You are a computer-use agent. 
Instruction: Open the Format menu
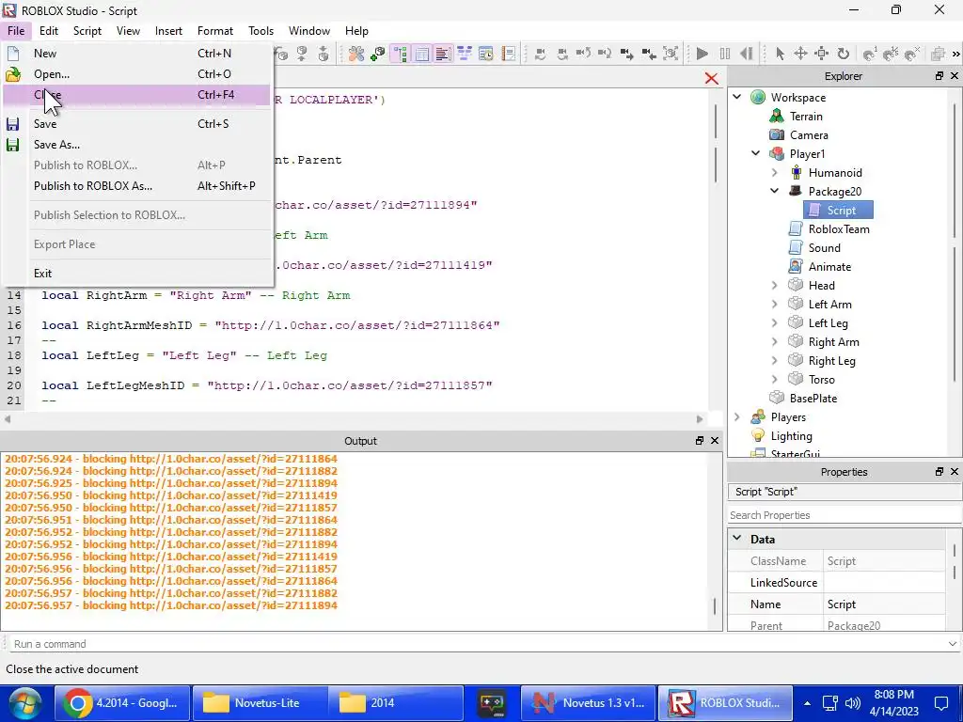coord(215,31)
